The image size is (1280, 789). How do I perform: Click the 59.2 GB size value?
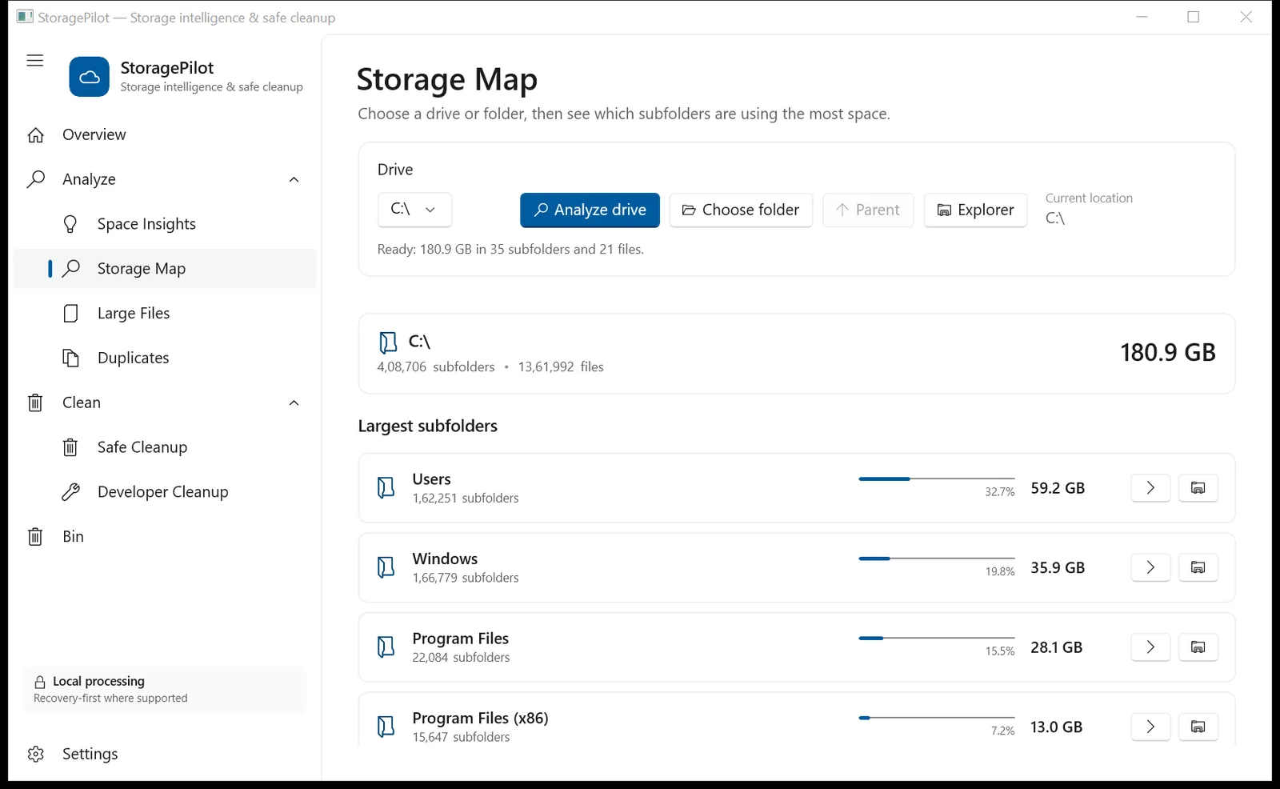1058,488
